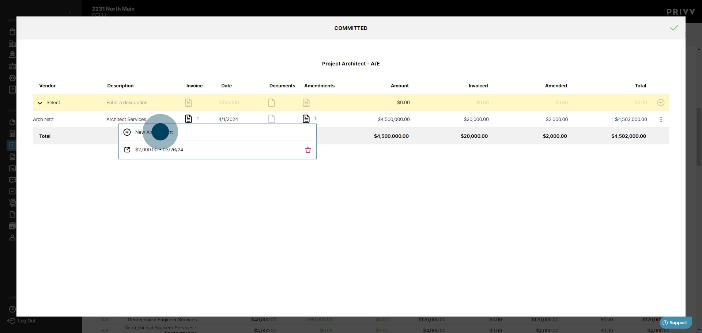Open the user clock icon above Log Out

pos(12,309)
